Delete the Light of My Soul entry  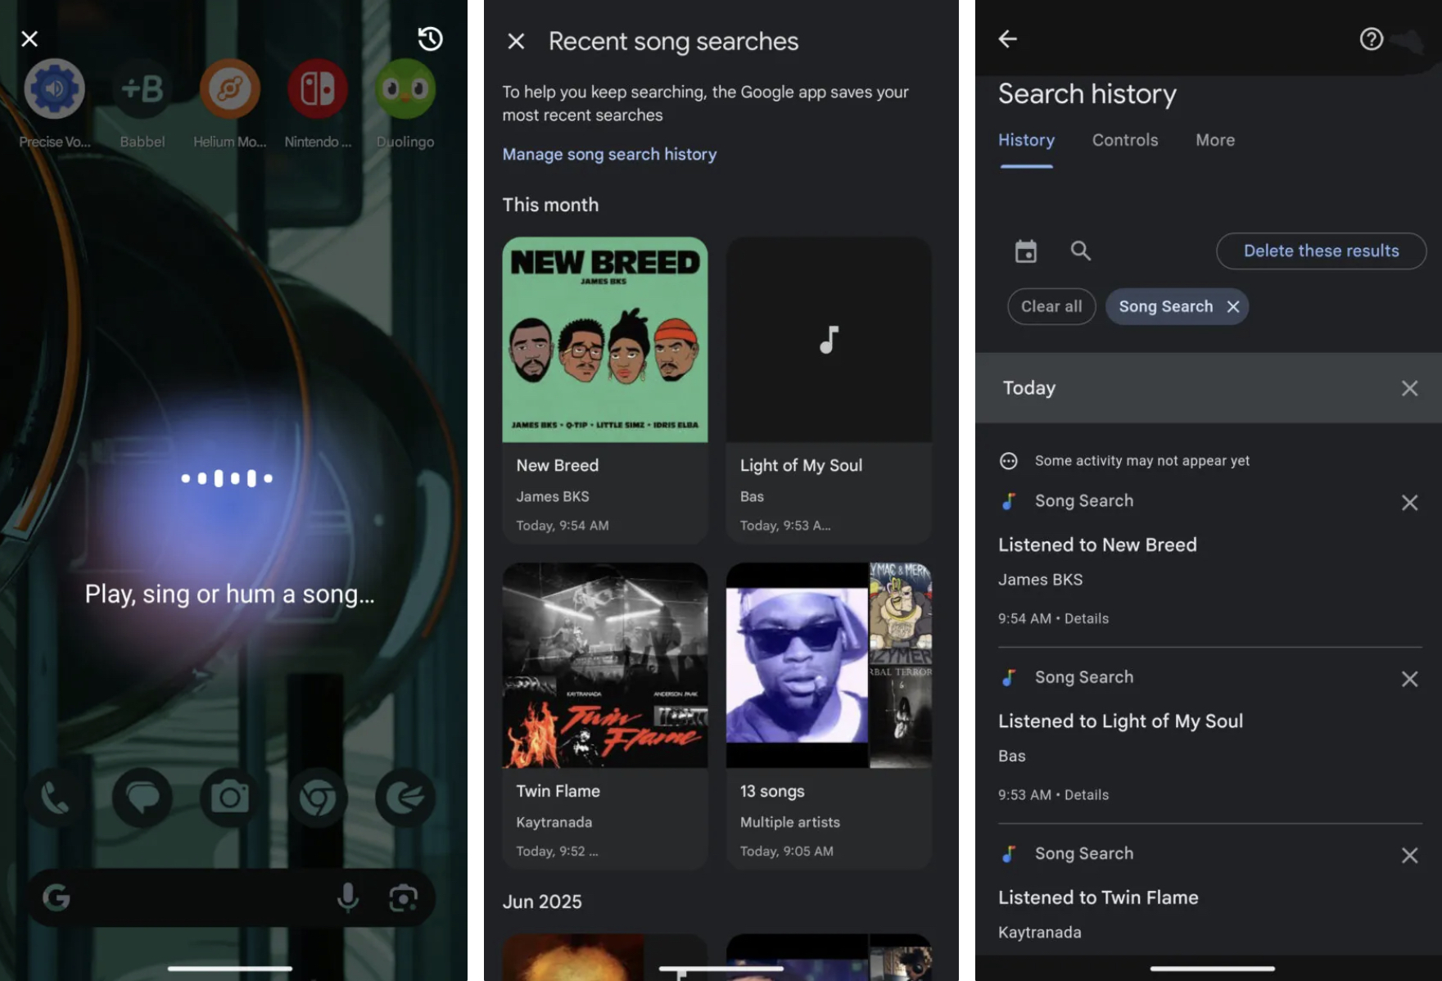click(1409, 679)
